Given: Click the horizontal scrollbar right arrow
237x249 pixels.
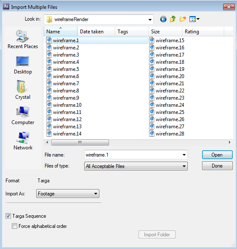Looking at the screenshot, I should click(229, 142).
